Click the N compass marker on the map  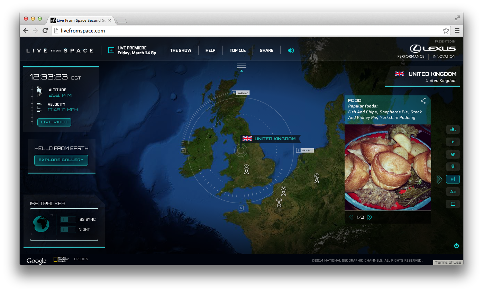click(x=234, y=93)
